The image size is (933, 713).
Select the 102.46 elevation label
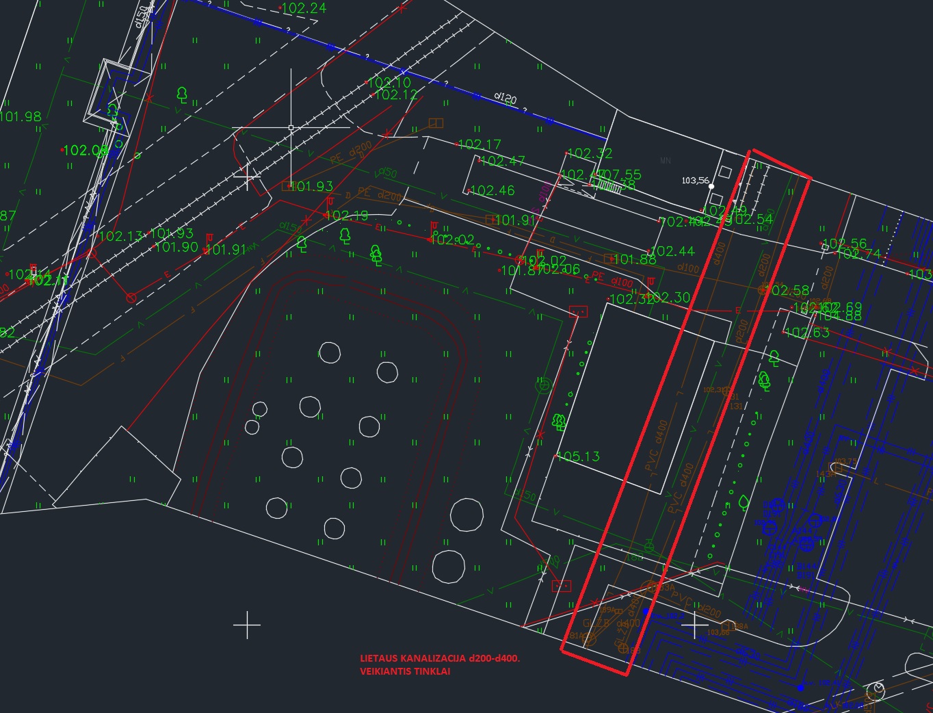coord(492,191)
